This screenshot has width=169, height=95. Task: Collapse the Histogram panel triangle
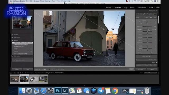coord(157,11)
